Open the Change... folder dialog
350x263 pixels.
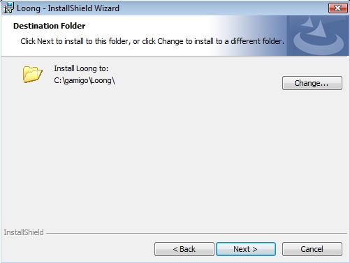[x=312, y=83]
